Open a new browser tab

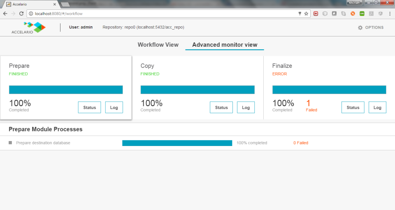[65, 4]
